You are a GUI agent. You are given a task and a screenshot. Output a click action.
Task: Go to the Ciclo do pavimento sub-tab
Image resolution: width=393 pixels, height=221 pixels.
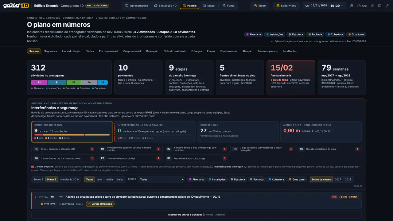click(x=175, y=51)
